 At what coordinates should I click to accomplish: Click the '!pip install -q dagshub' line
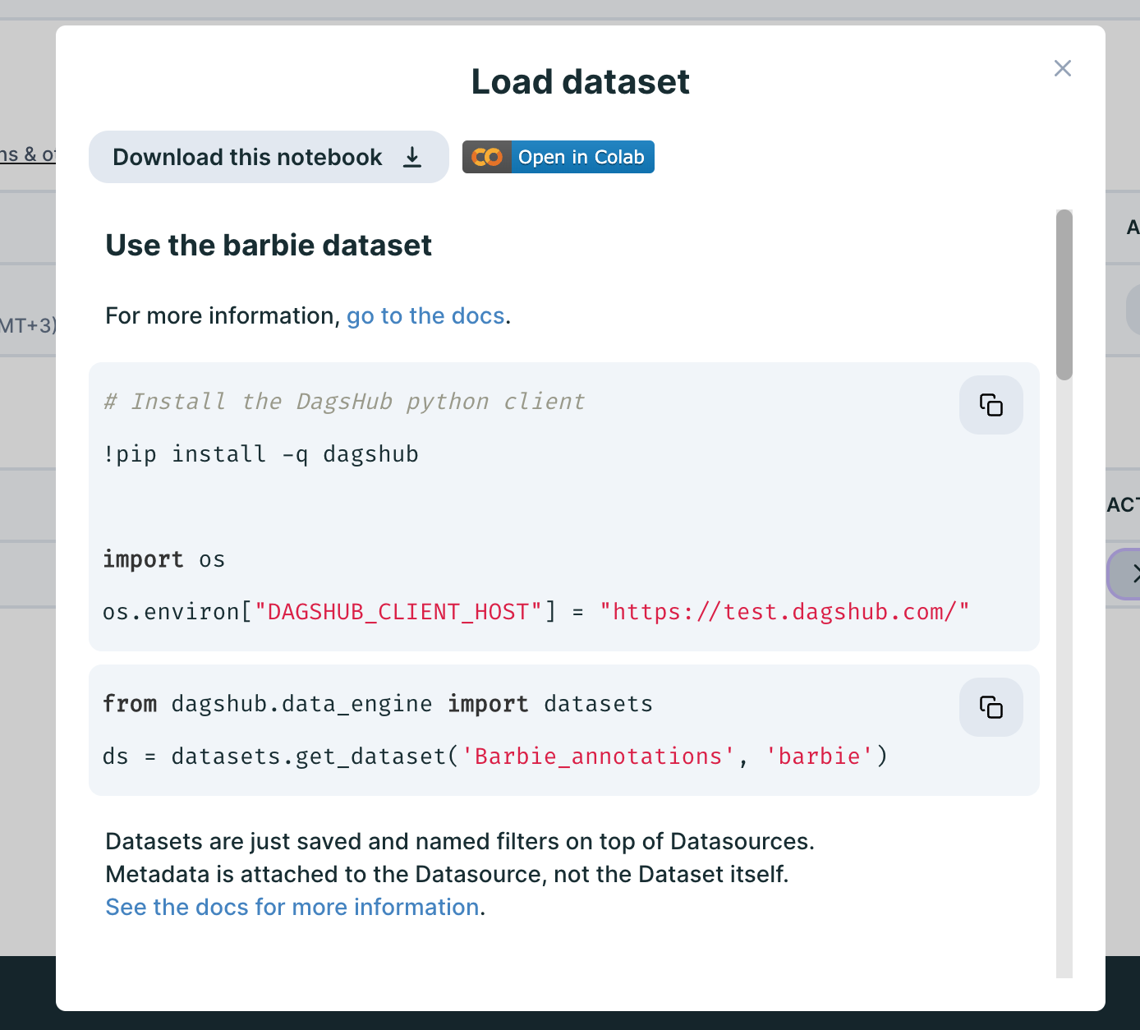click(260, 454)
